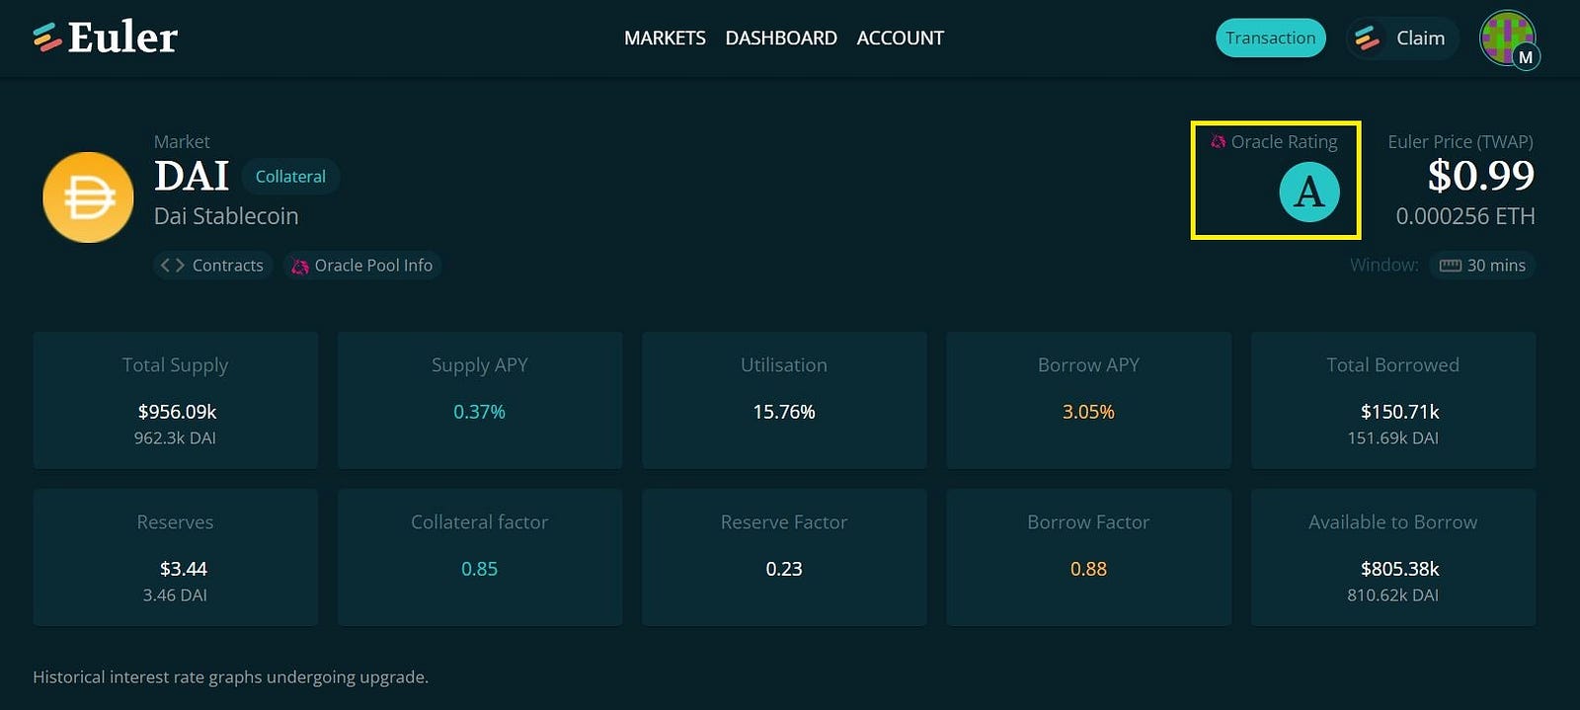The image size is (1580, 710).
Task: Click the Claim button
Action: click(x=1402, y=38)
